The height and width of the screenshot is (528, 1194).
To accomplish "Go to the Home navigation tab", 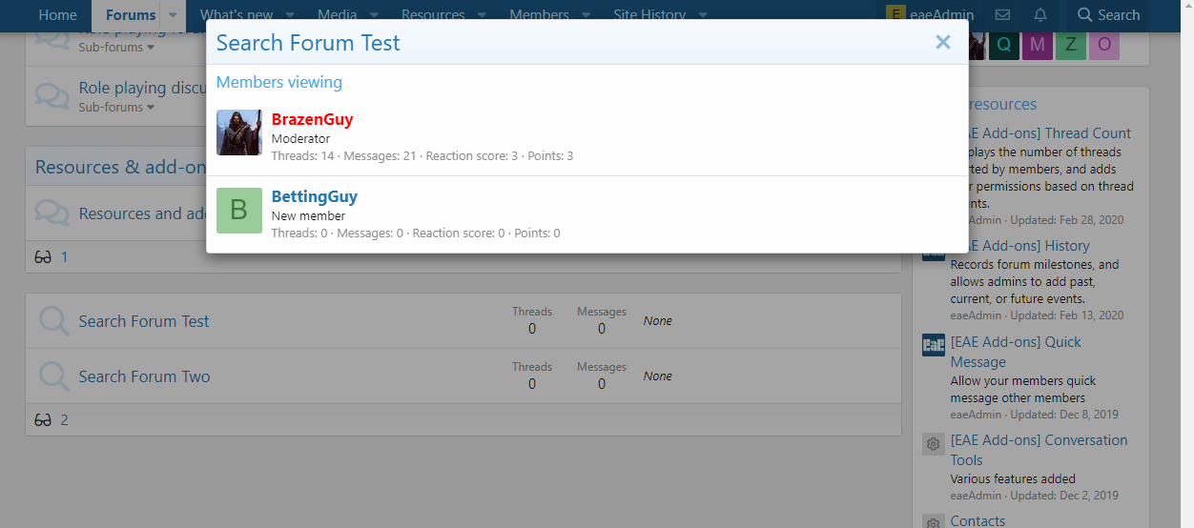I will click(58, 15).
